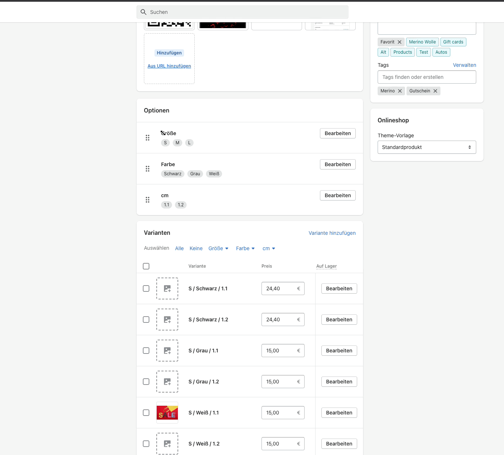
Task: Remove the Gutschein tag
Action: click(435, 91)
